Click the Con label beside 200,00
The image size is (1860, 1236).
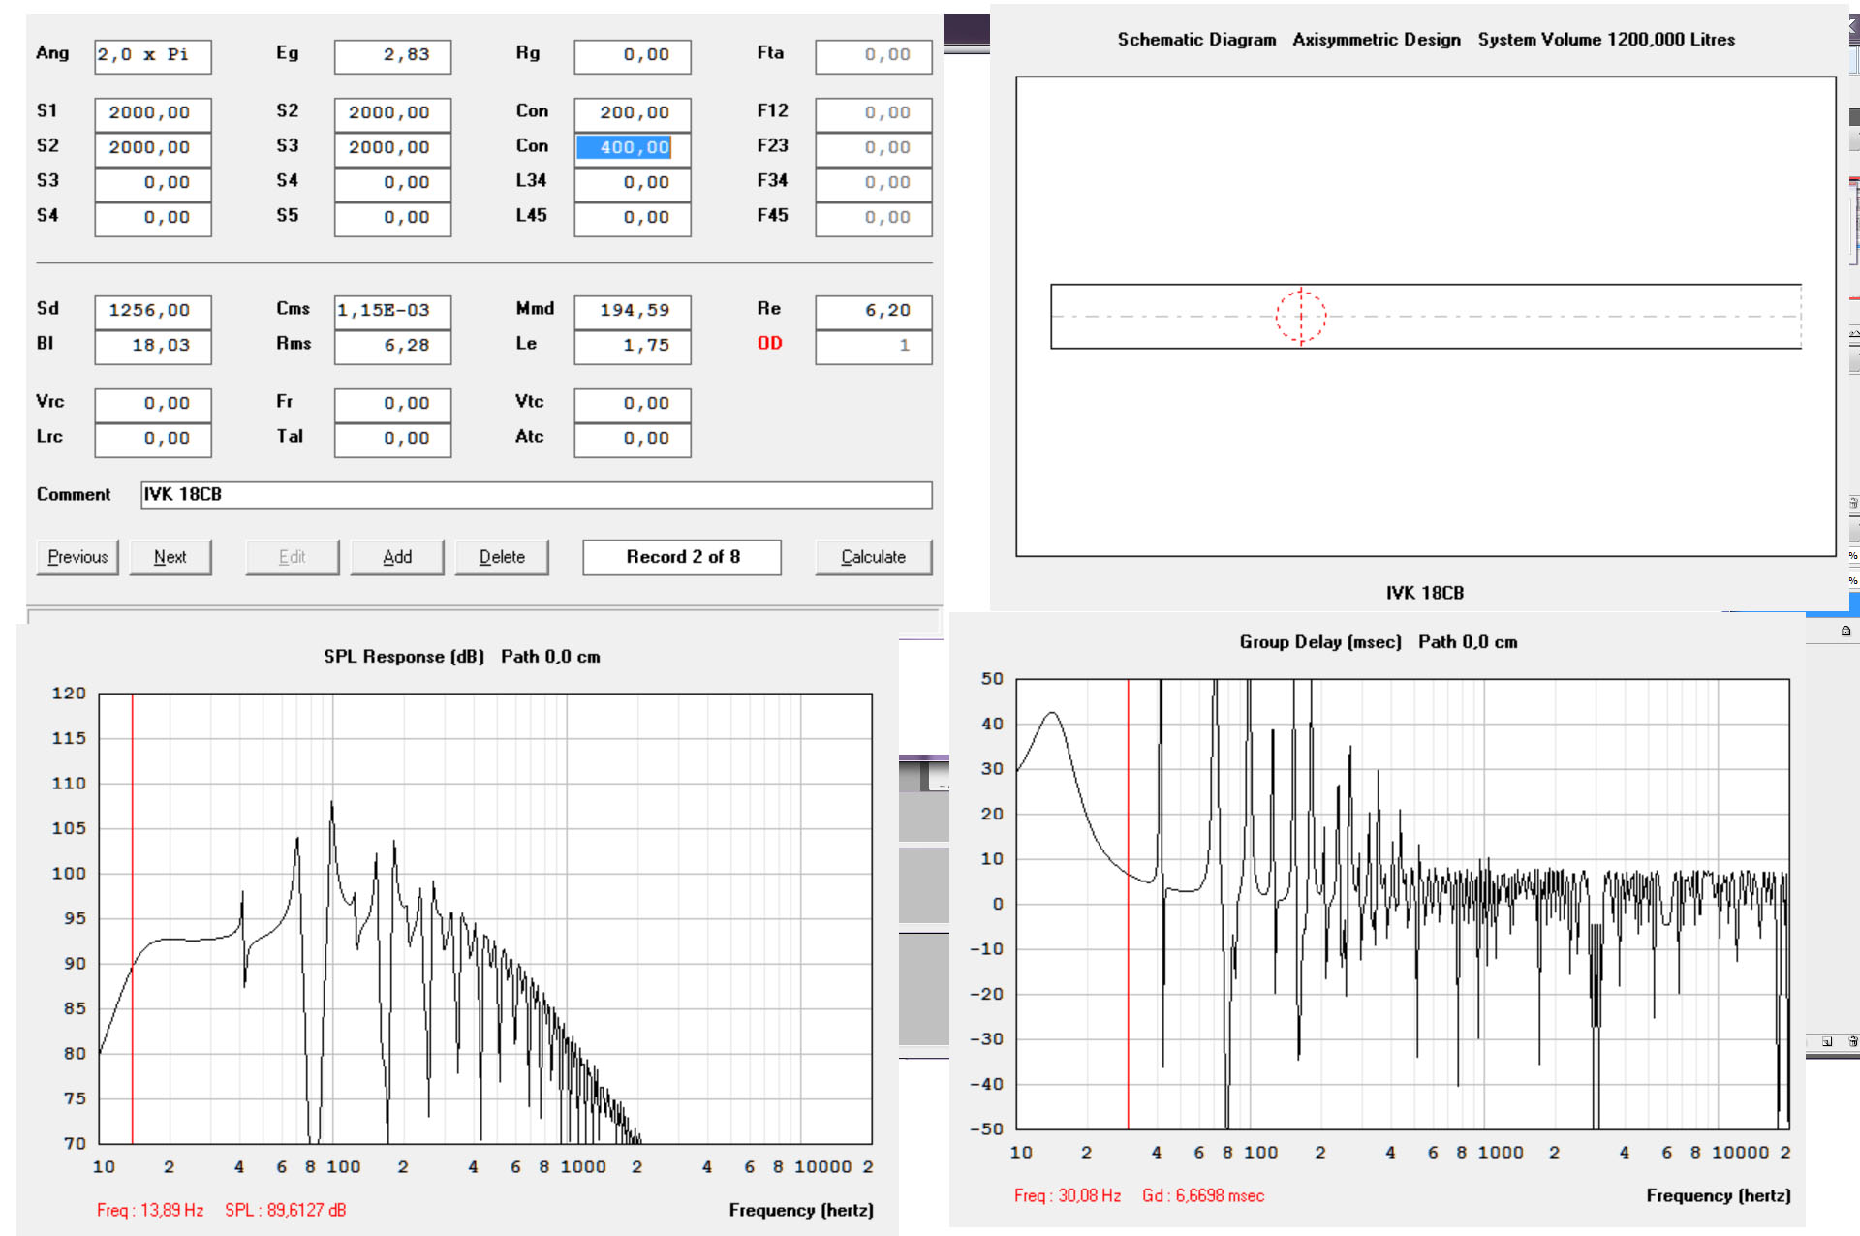tap(532, 111)
